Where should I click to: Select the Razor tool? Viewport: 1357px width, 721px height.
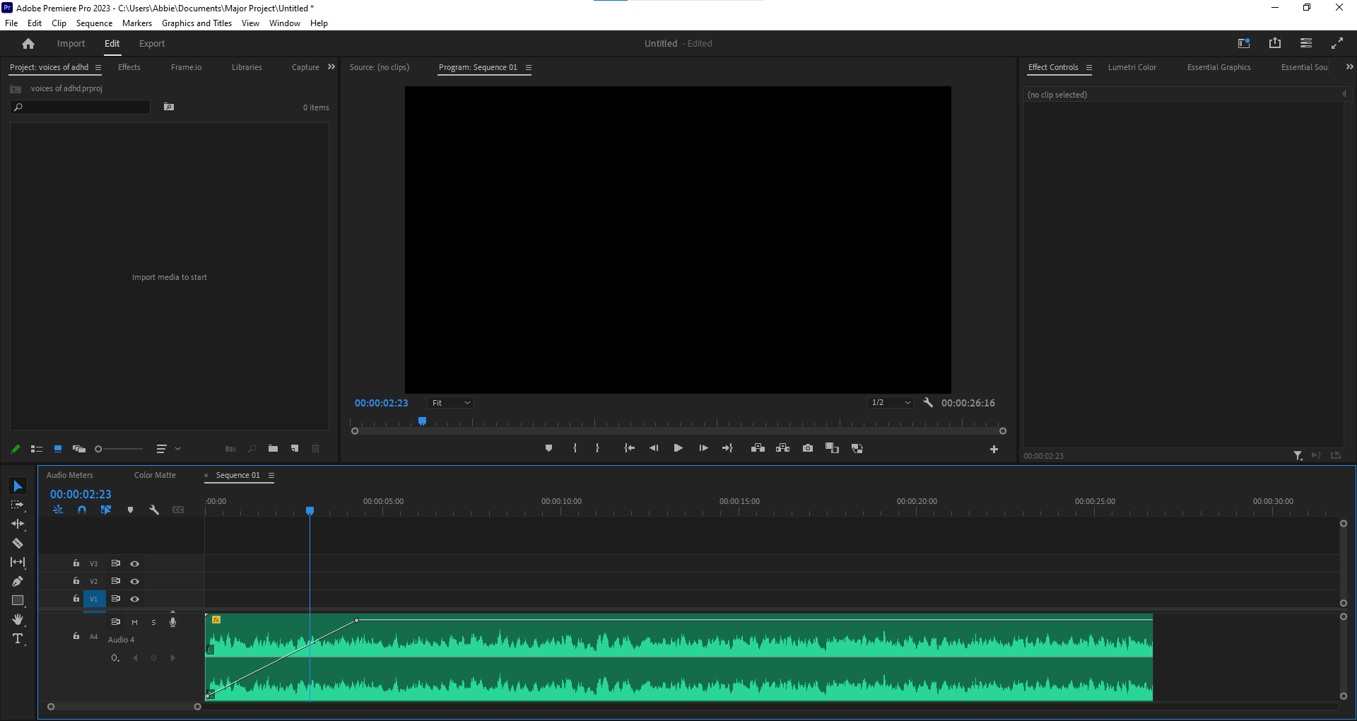(x=18, y=543)
